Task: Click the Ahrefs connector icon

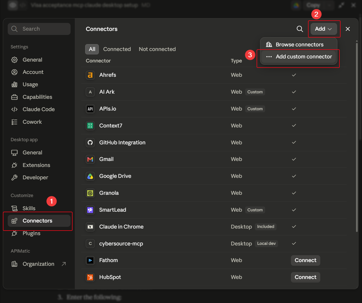Action: [90, 75]
